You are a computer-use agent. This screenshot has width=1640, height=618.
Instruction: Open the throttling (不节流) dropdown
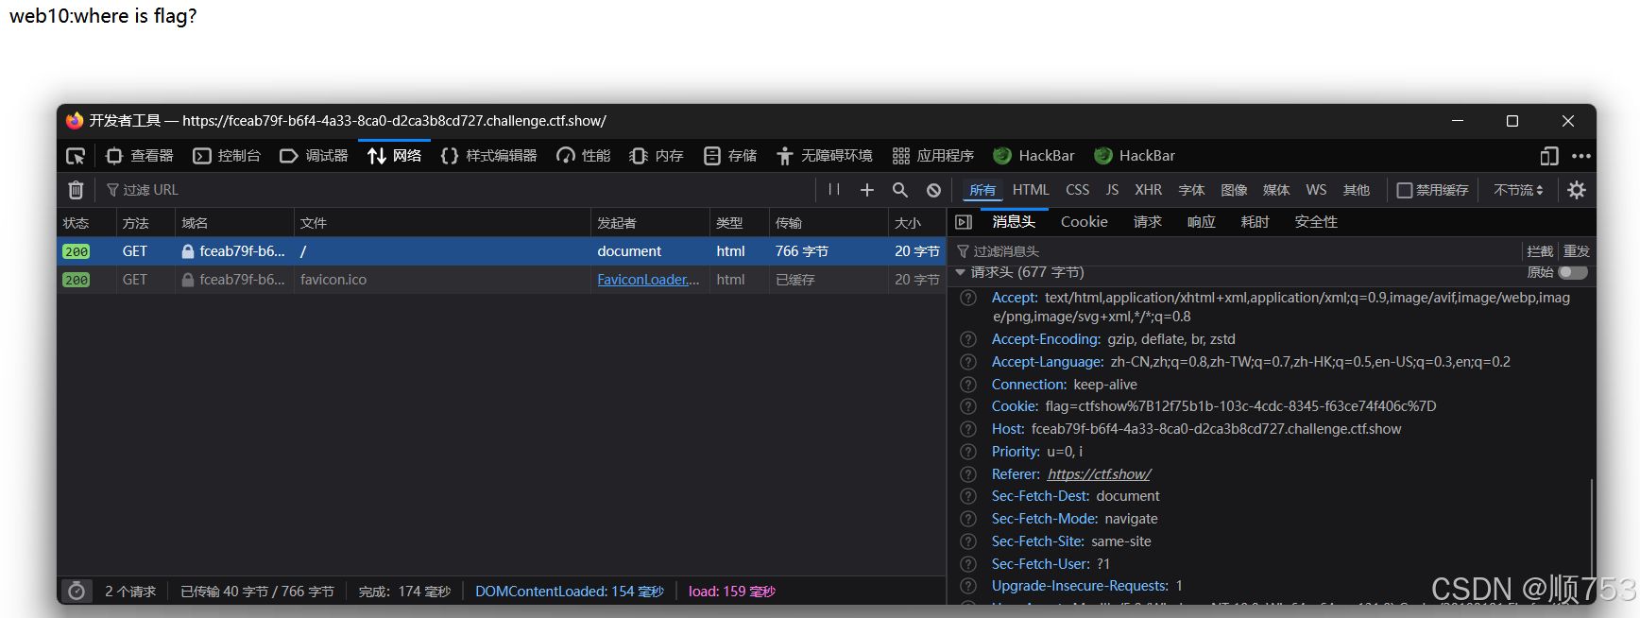coord(1518,190)
